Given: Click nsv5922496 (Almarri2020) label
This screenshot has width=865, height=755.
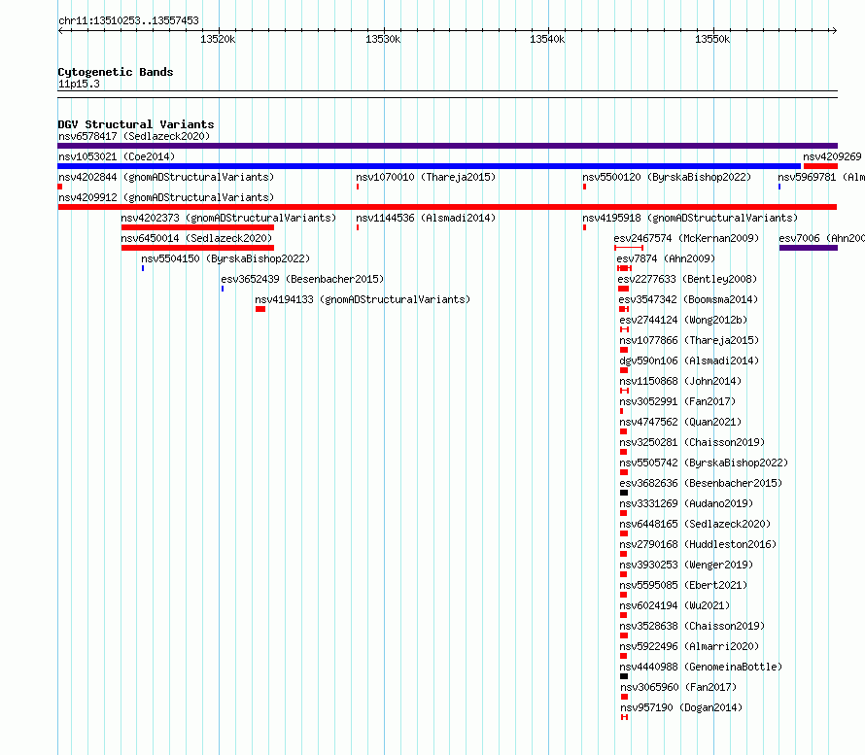Looking at the screenshot, I should (x=689, y=646).
